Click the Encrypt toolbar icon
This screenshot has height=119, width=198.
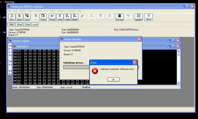(101, 17)
